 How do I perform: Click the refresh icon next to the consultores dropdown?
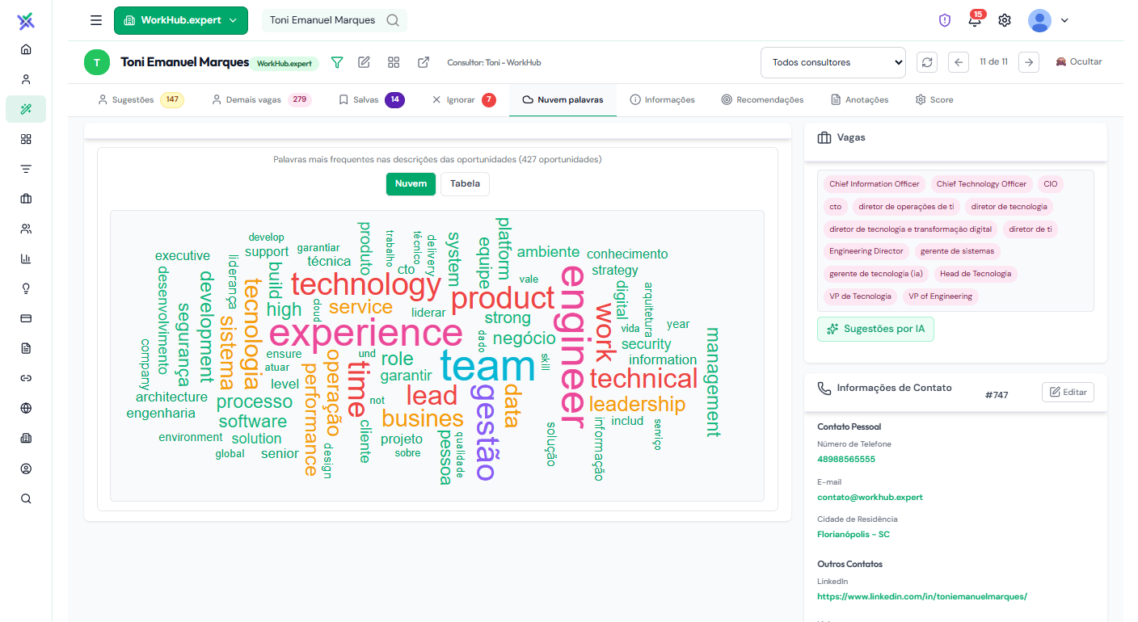click(x=928, y=62)
